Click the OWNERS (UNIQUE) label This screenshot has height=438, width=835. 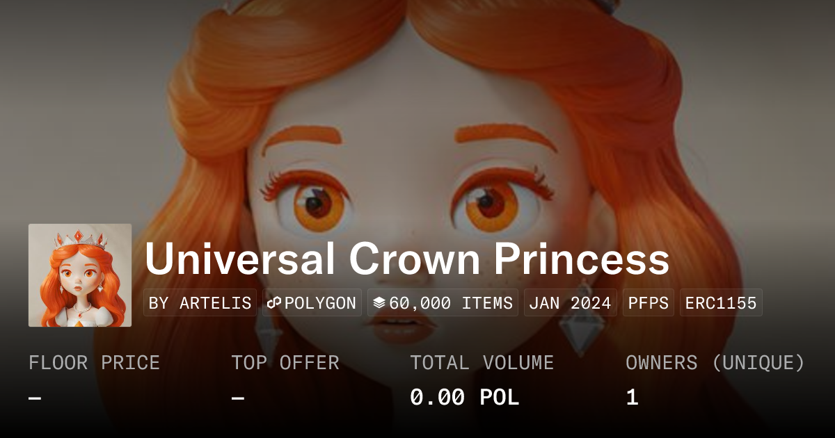(x=715, y=362)
